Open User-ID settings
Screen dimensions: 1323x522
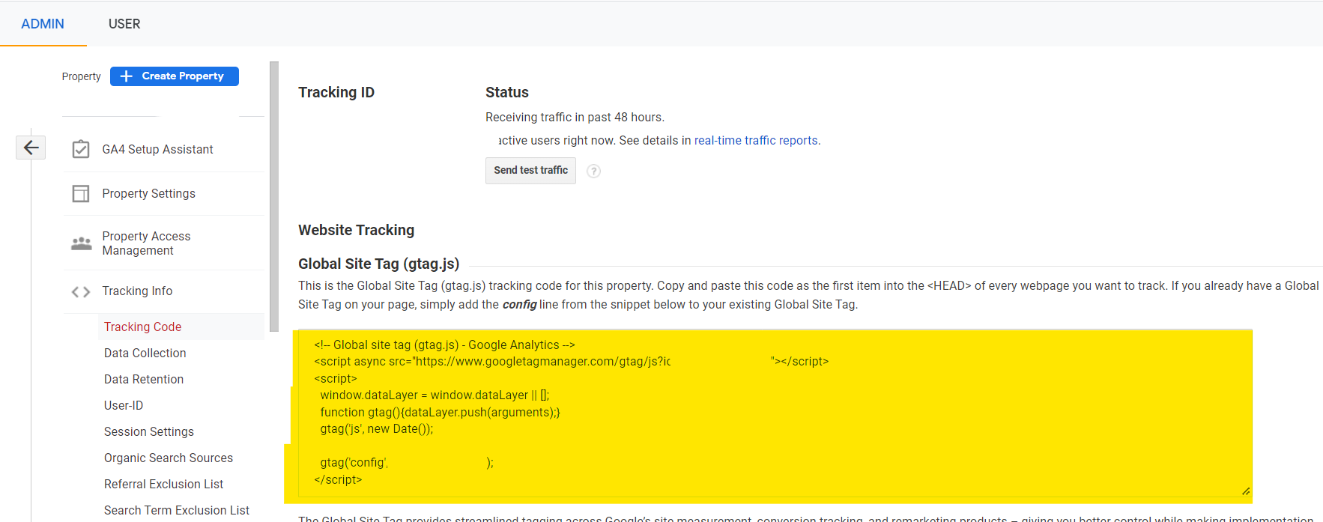124,405
